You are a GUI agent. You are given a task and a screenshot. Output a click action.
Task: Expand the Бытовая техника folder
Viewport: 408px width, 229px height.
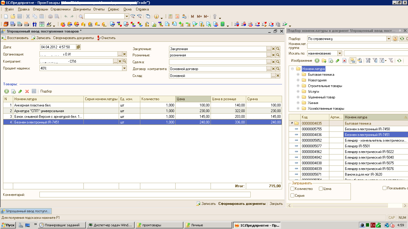[x=298, y=75]
